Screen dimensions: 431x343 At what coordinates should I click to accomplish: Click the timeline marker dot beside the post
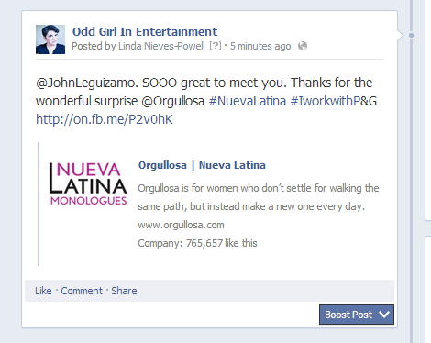[411, 36]
